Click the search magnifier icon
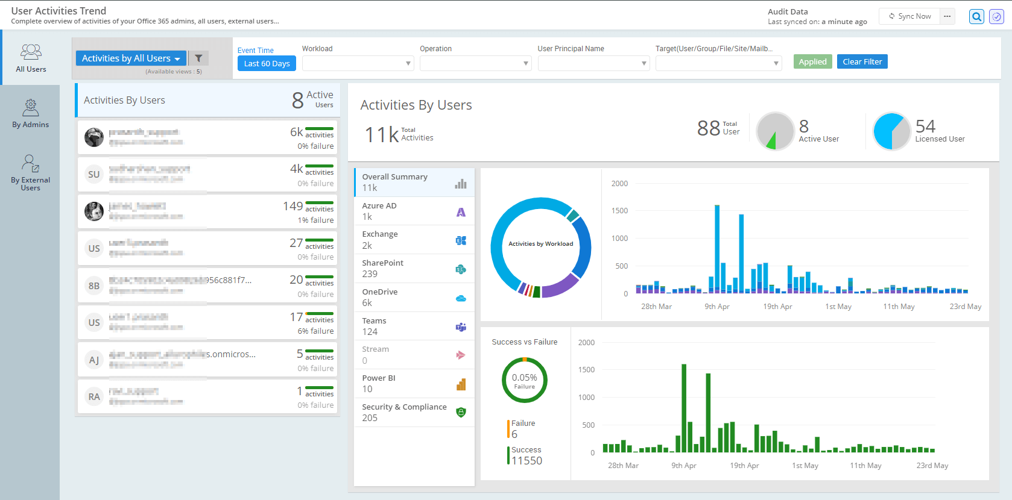 tap(976, 17)
